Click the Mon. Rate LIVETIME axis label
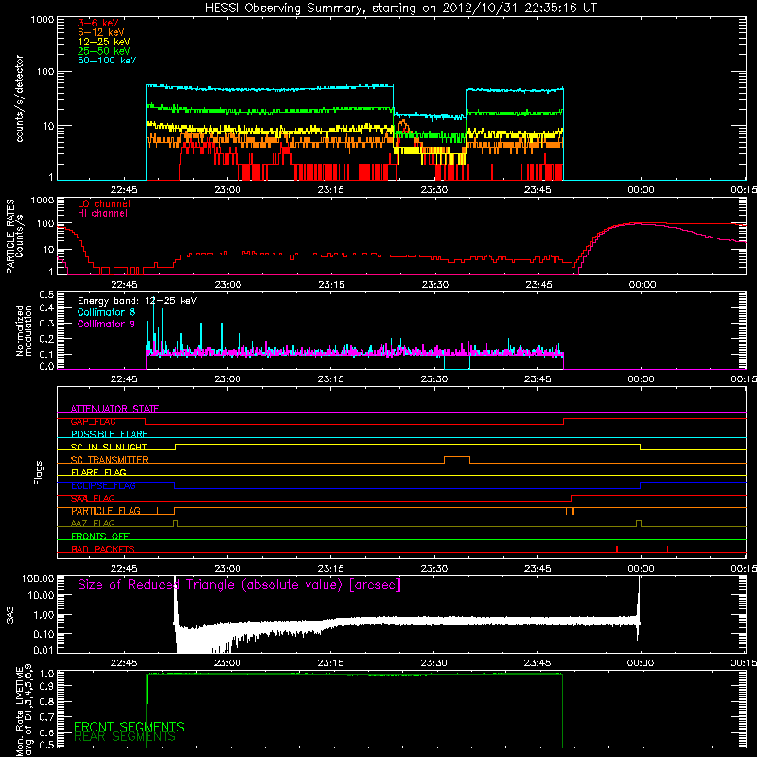 [x=24, y=711]
